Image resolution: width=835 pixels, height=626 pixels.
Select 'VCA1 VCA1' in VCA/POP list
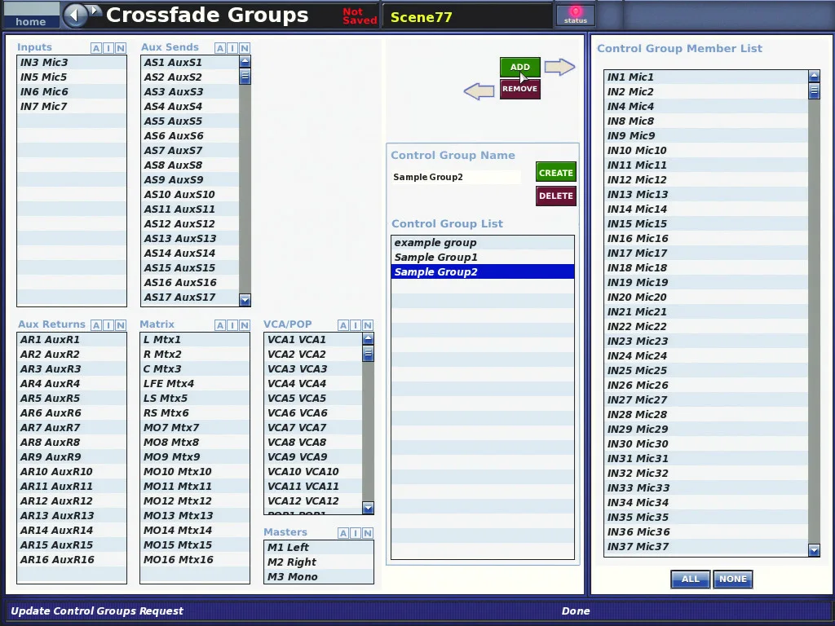[x=313, y=340]
